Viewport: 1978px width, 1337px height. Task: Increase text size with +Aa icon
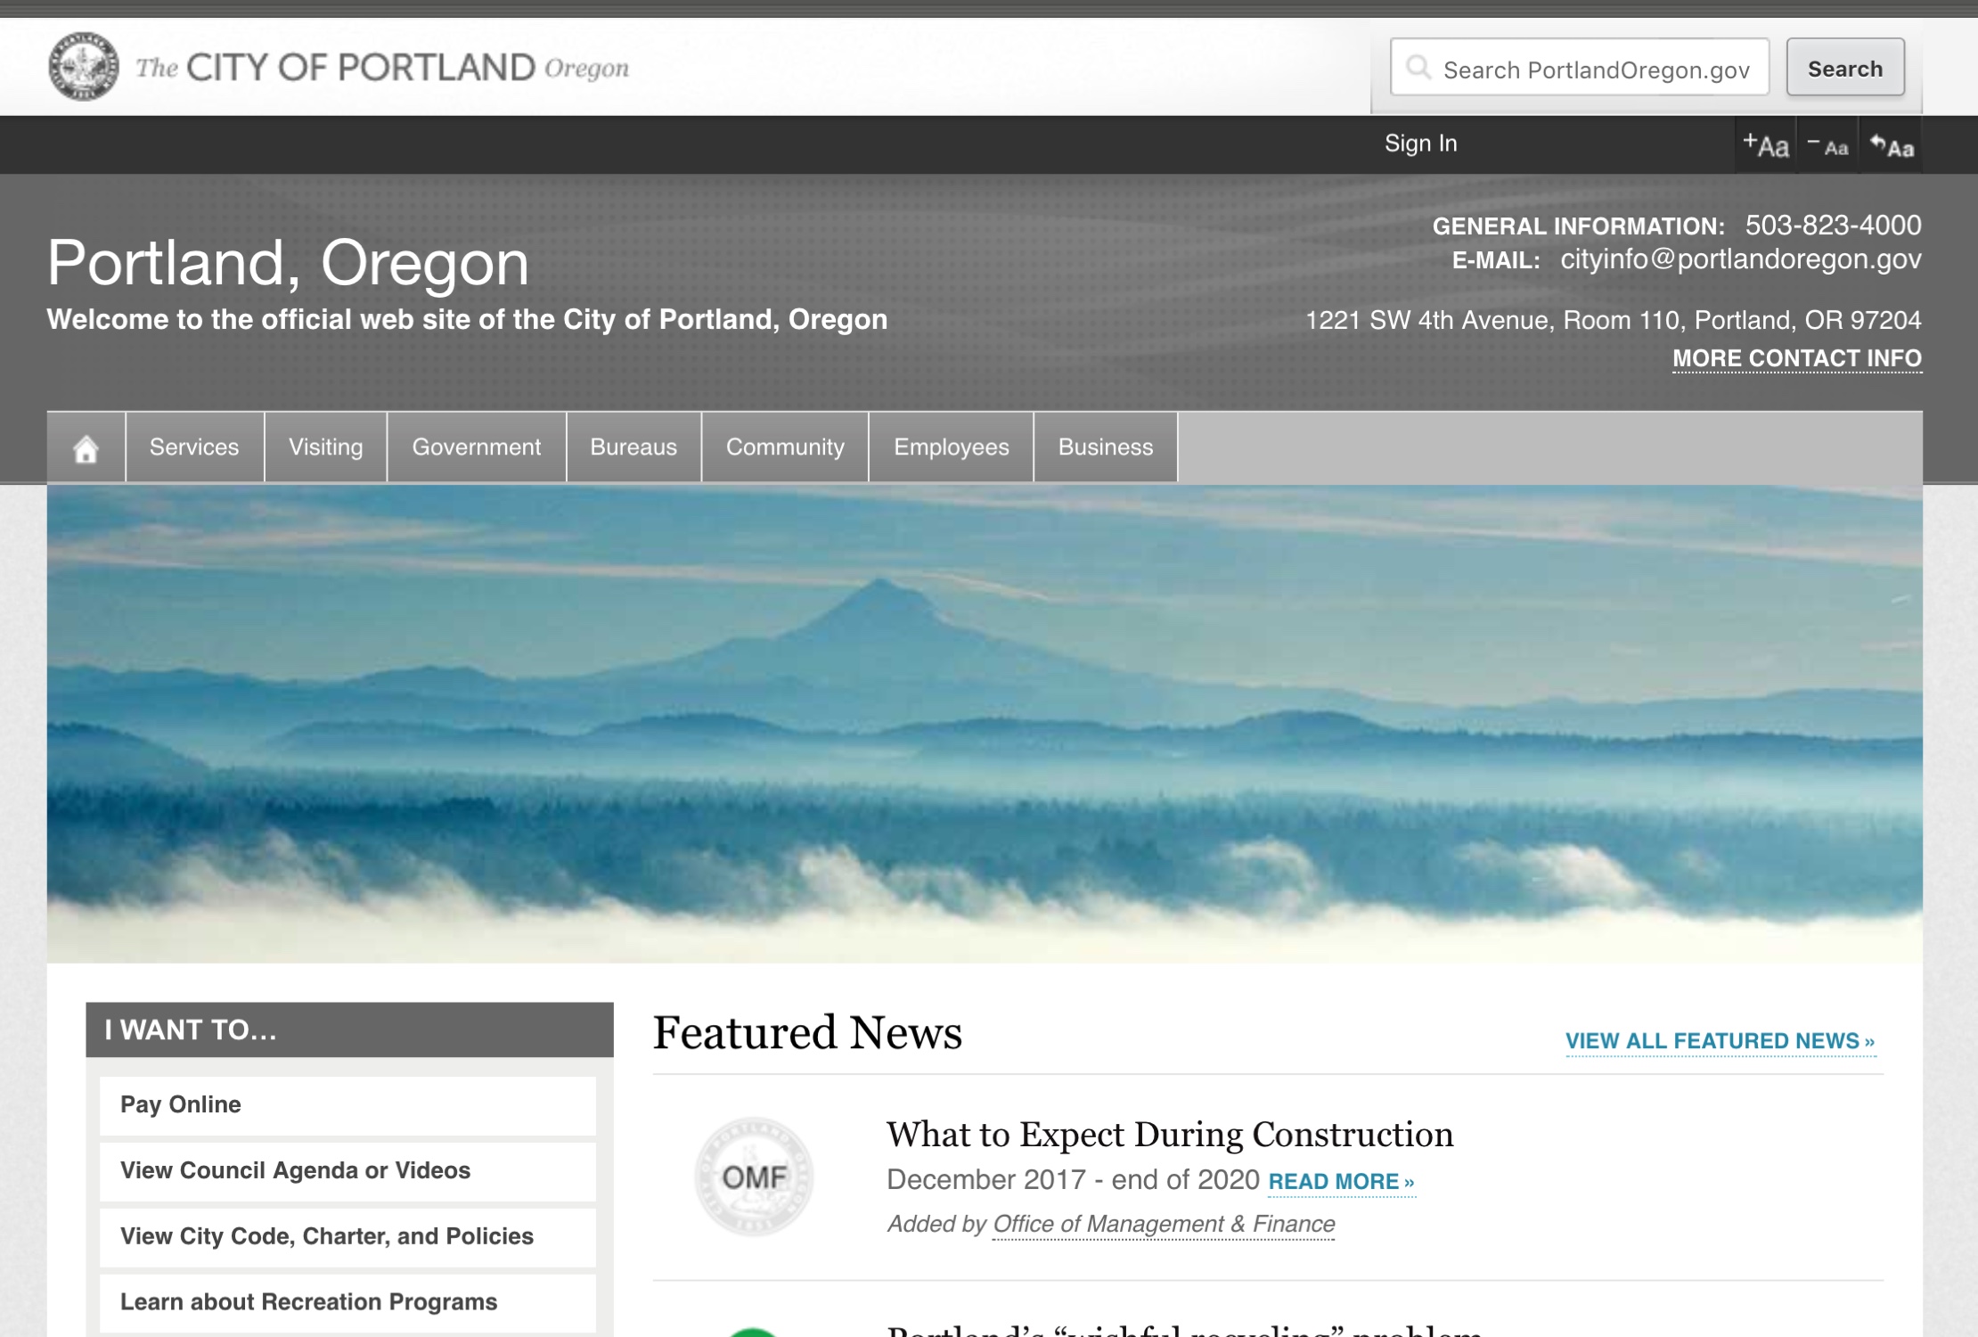click(x=1765, y=144)
